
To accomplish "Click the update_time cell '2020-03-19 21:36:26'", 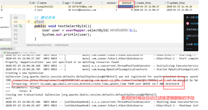I will (x=179, y=7).
